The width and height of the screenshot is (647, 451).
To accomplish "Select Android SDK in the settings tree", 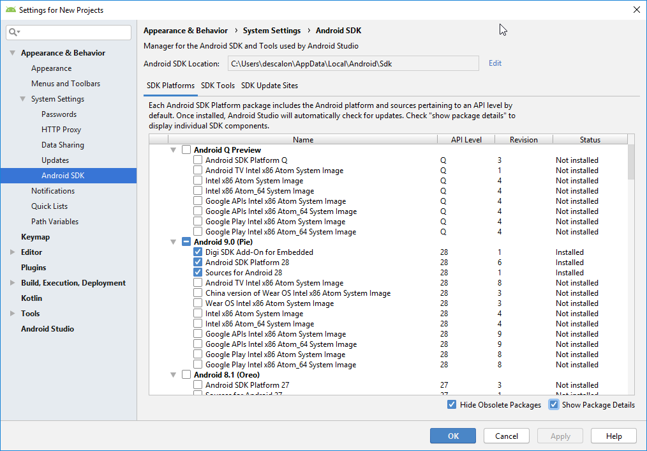I will (68, 176).
